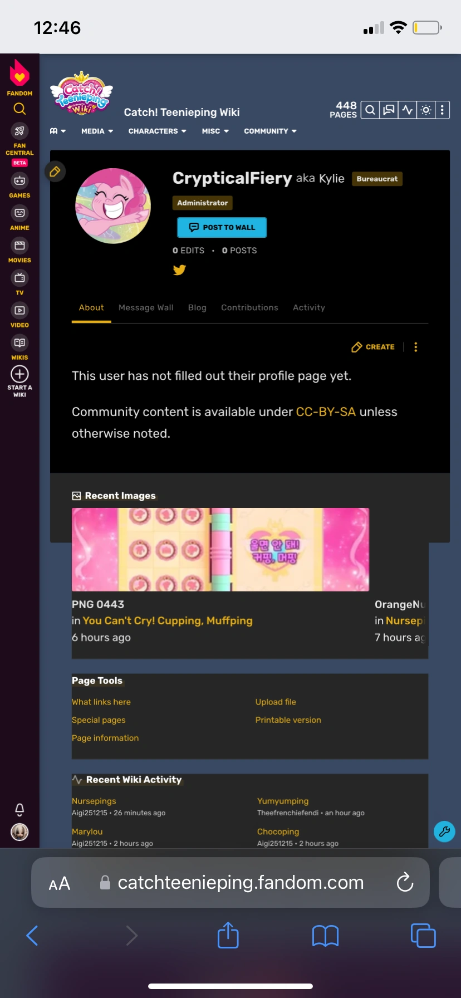This screenshot has height=998, width=461.
Task: Switch to the Contributions tab
Action: [249, 307]
